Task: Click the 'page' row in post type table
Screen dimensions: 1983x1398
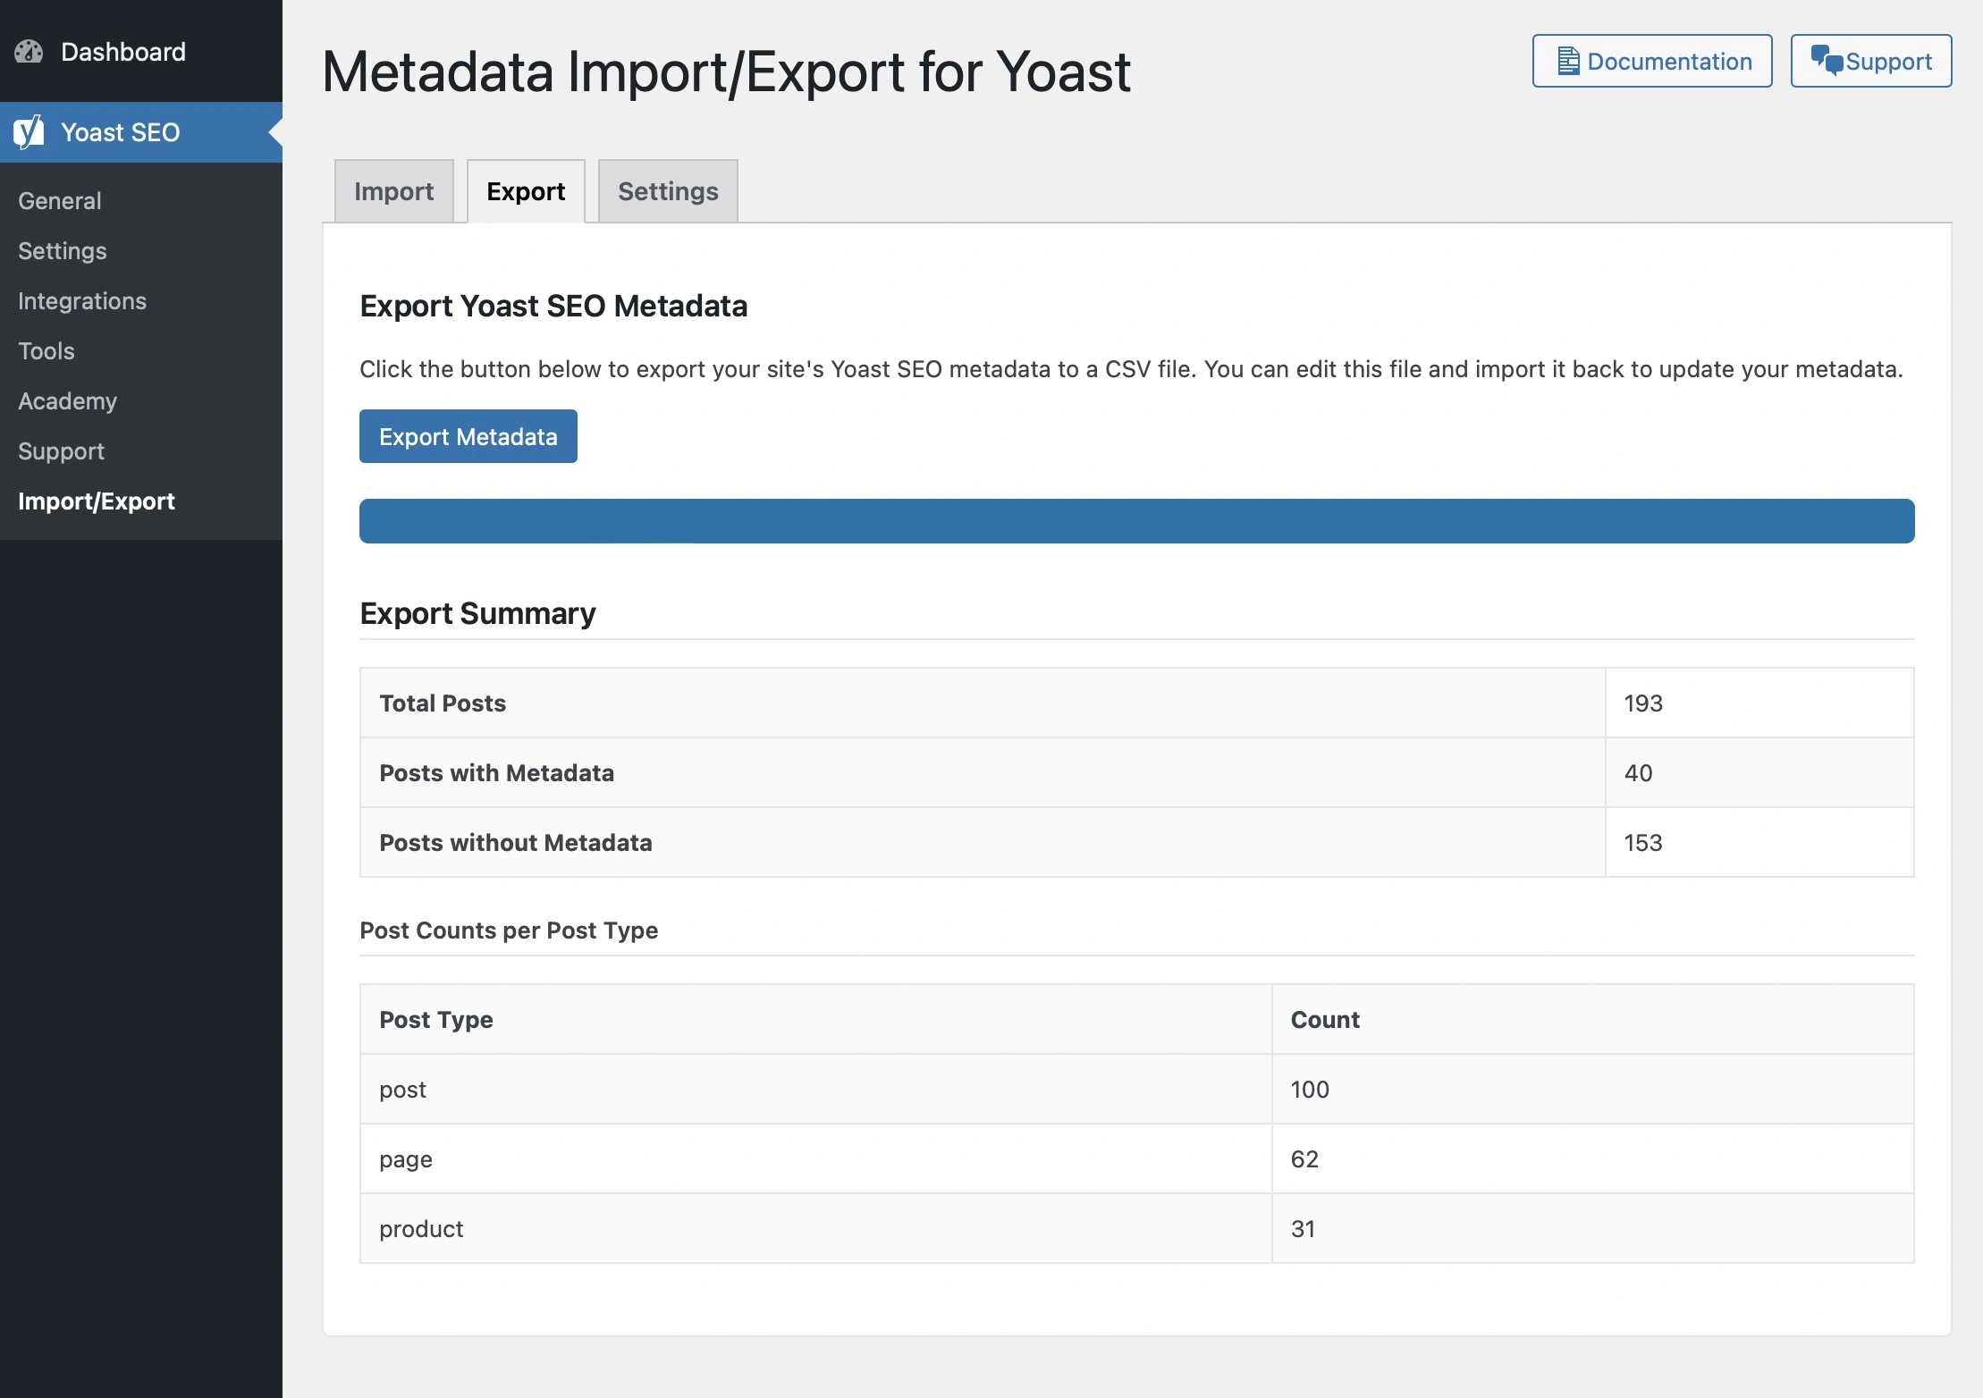Action: click(x=1137, y=1159)
